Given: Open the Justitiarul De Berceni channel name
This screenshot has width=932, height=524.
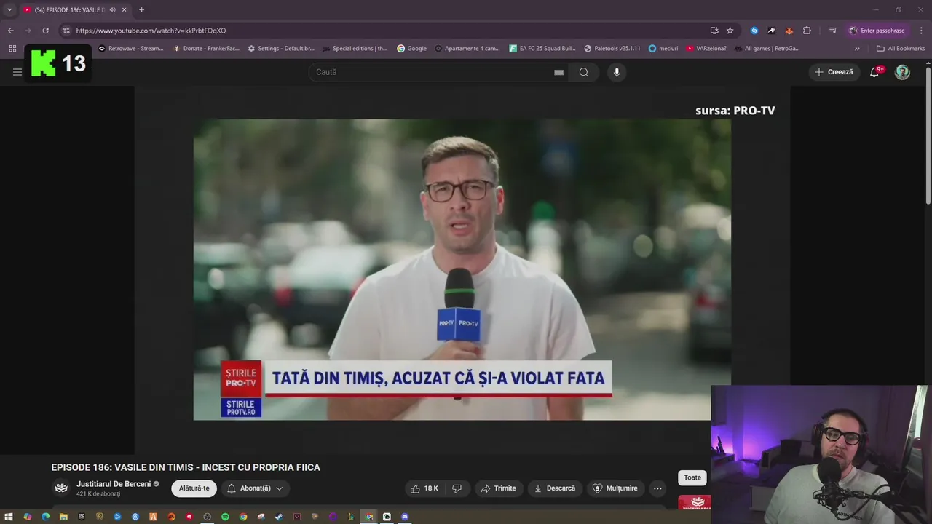Looking at the screenshot, I should pos(114,484).
